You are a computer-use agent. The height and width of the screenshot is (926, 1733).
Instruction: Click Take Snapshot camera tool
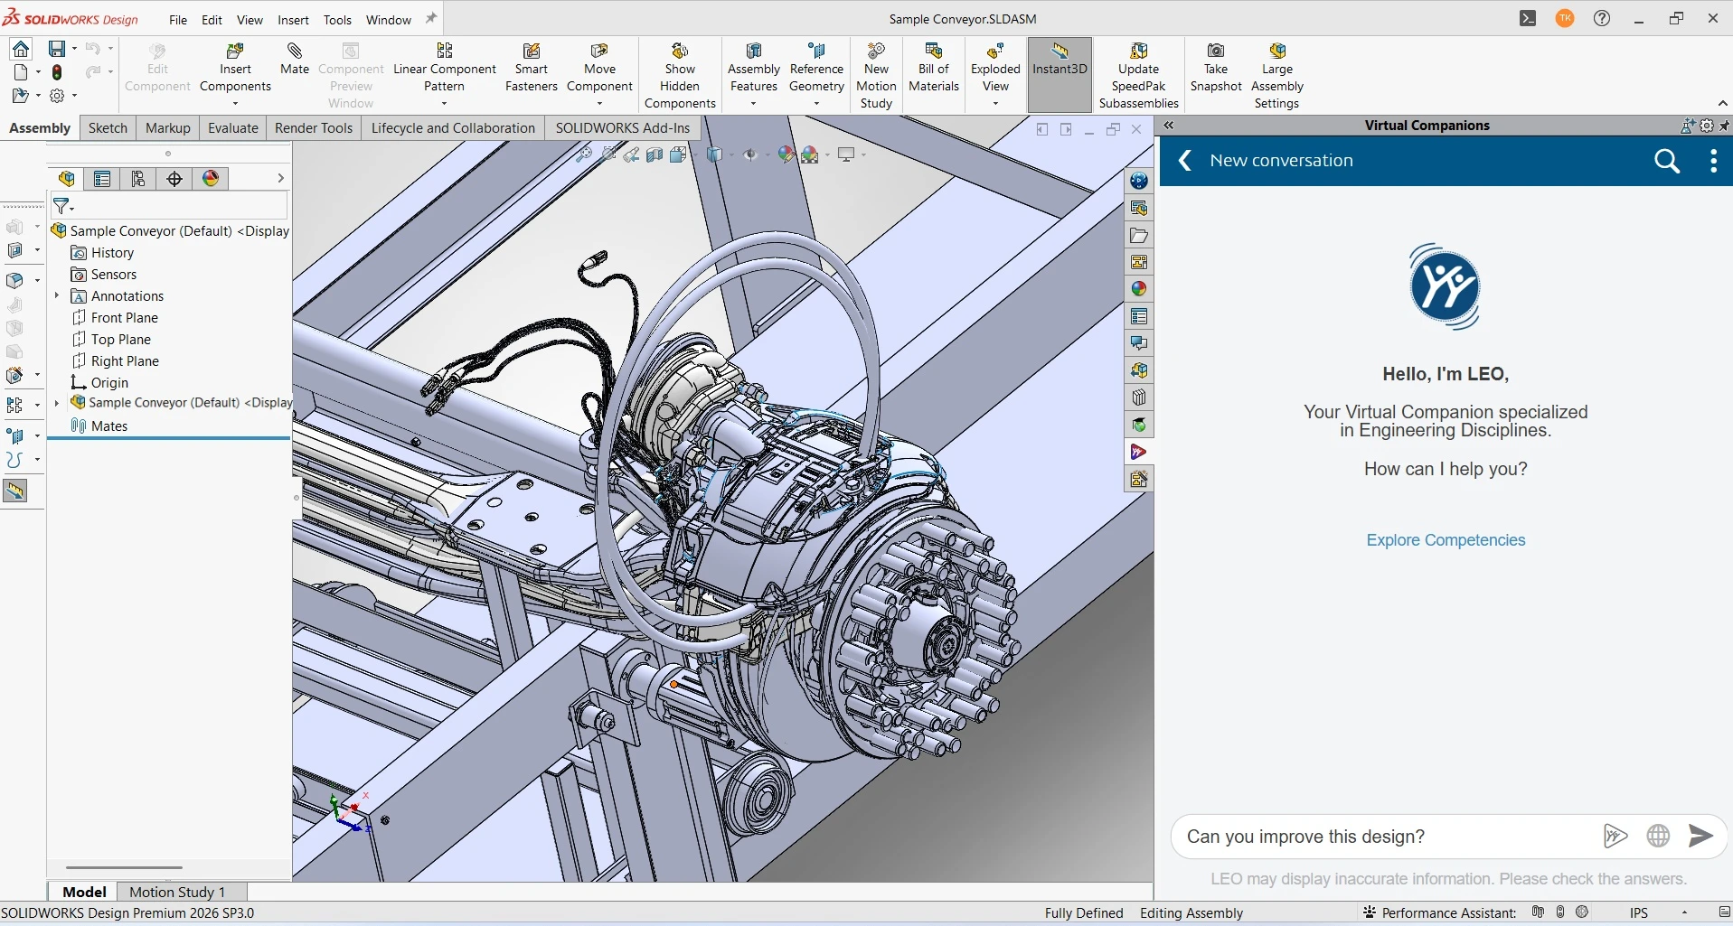1216,68
